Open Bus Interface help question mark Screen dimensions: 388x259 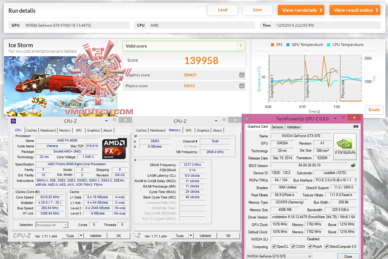(356, 180)
